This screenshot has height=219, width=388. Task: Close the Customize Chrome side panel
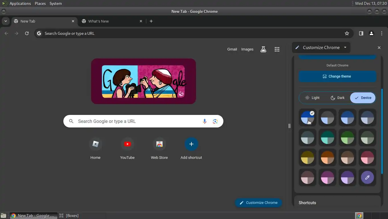point(379,48)
